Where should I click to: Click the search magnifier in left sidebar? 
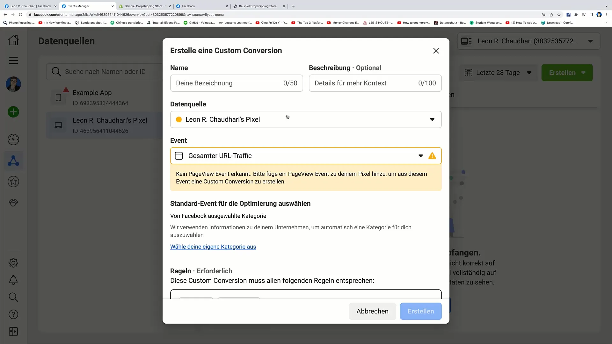[x=13, y=297]
